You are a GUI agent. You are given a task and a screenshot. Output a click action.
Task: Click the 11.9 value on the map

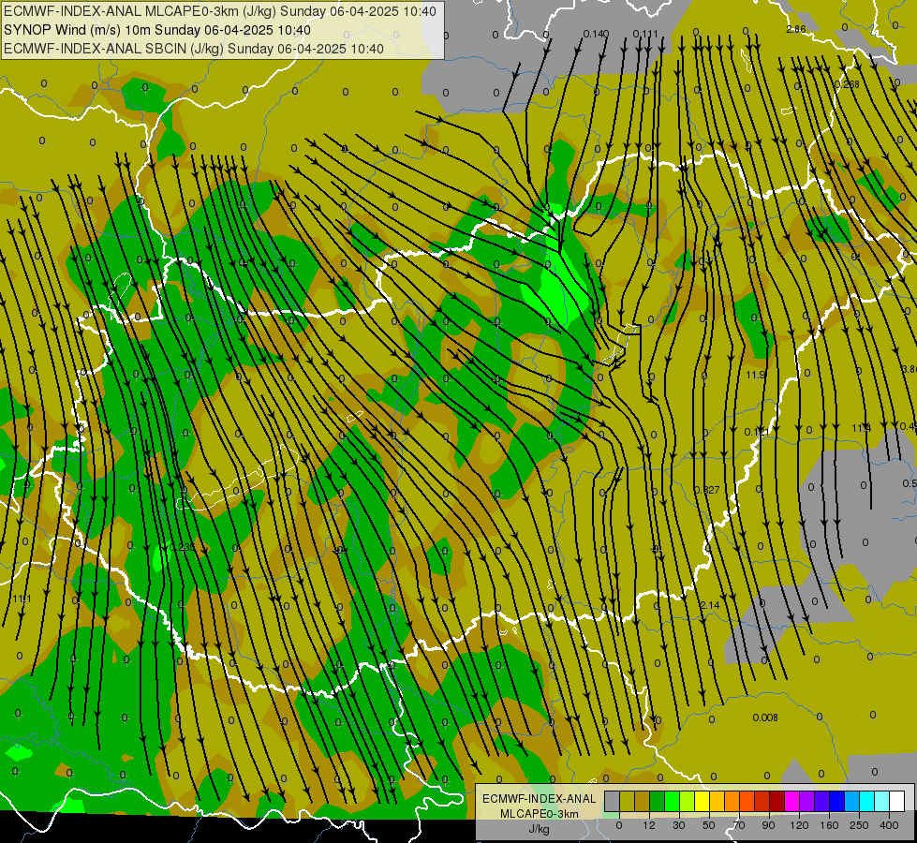(756, 375)
